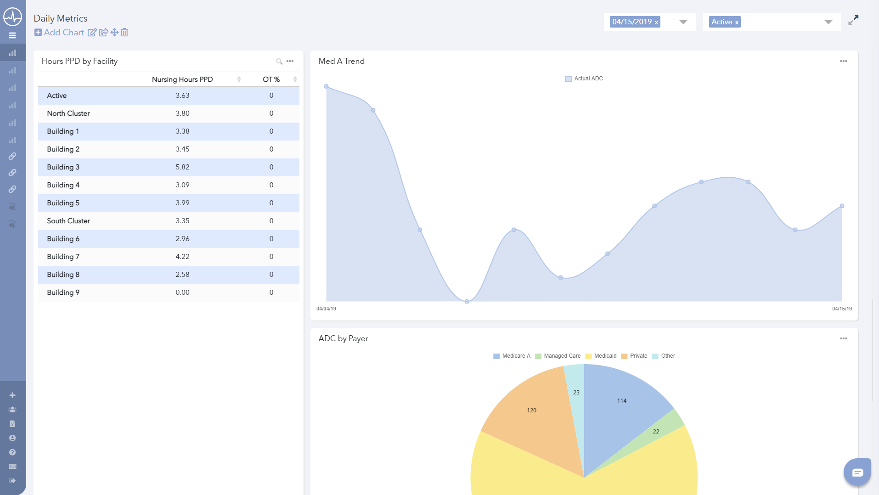Click the 04/04/19 axis label
The height and width of the screenshot is (495, 879).
coord(326,309)
